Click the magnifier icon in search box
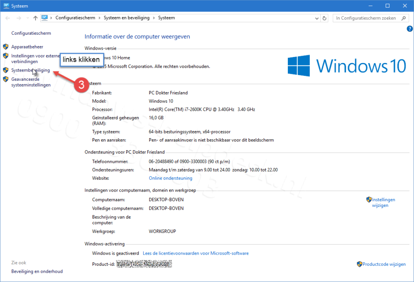Screen dimensions: 414x282 [x=403, y=18]
